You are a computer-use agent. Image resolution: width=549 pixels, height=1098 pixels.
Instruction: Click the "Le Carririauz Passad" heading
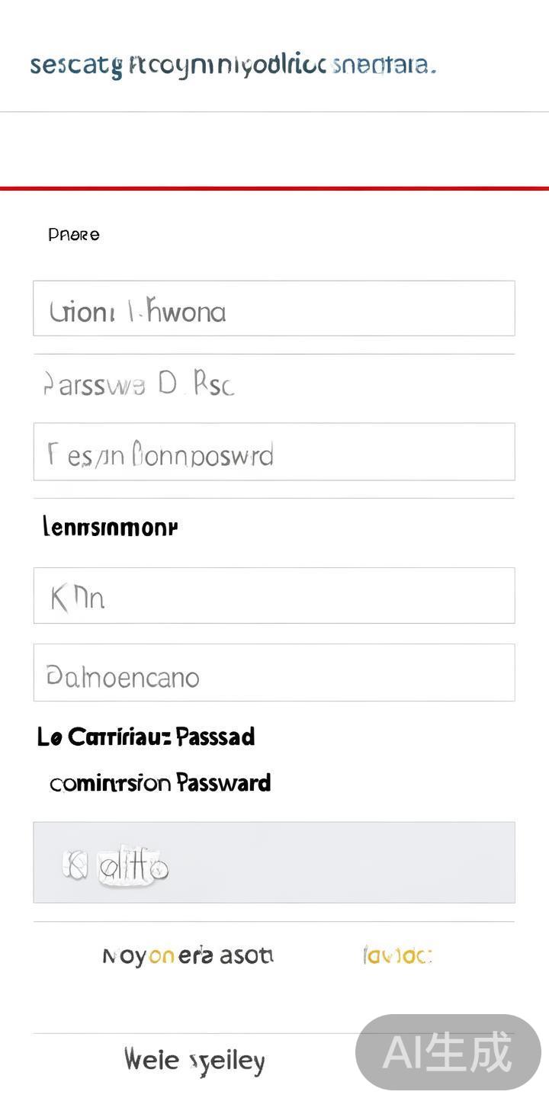pos(146,737)
